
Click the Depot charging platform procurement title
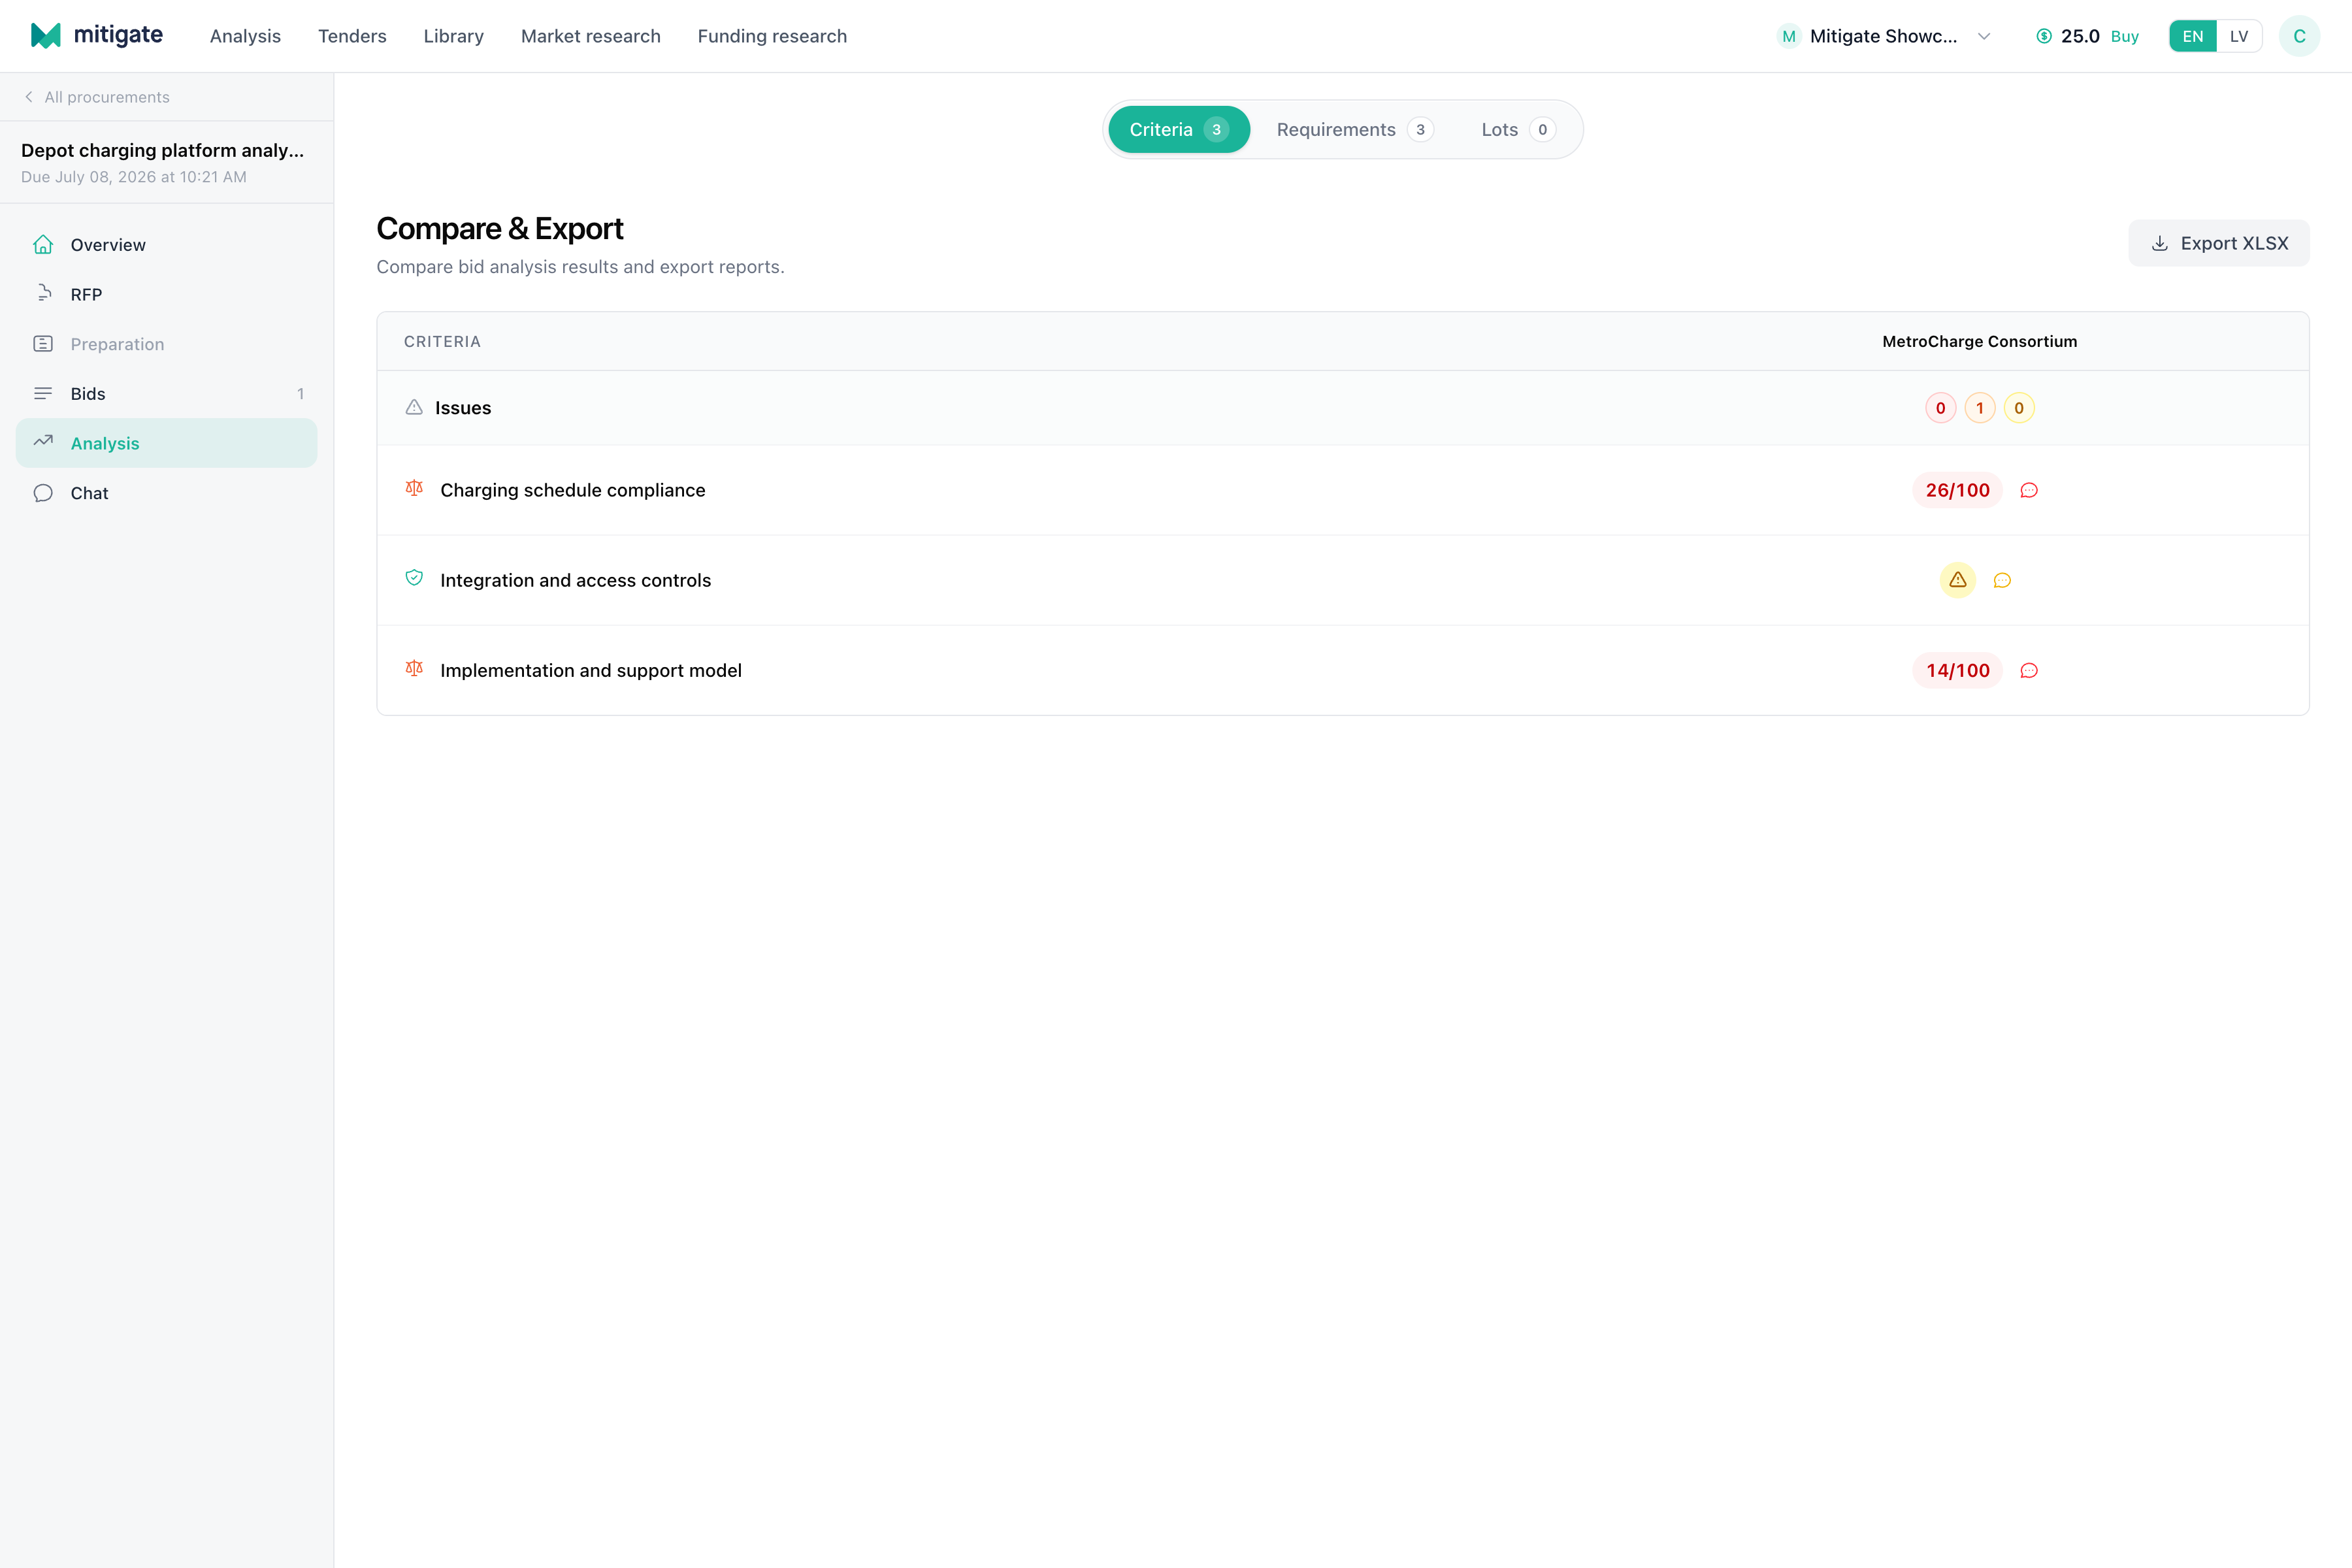162,150
